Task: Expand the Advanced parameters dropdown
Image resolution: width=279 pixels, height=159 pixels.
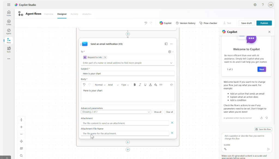Action: pos(116,112)
